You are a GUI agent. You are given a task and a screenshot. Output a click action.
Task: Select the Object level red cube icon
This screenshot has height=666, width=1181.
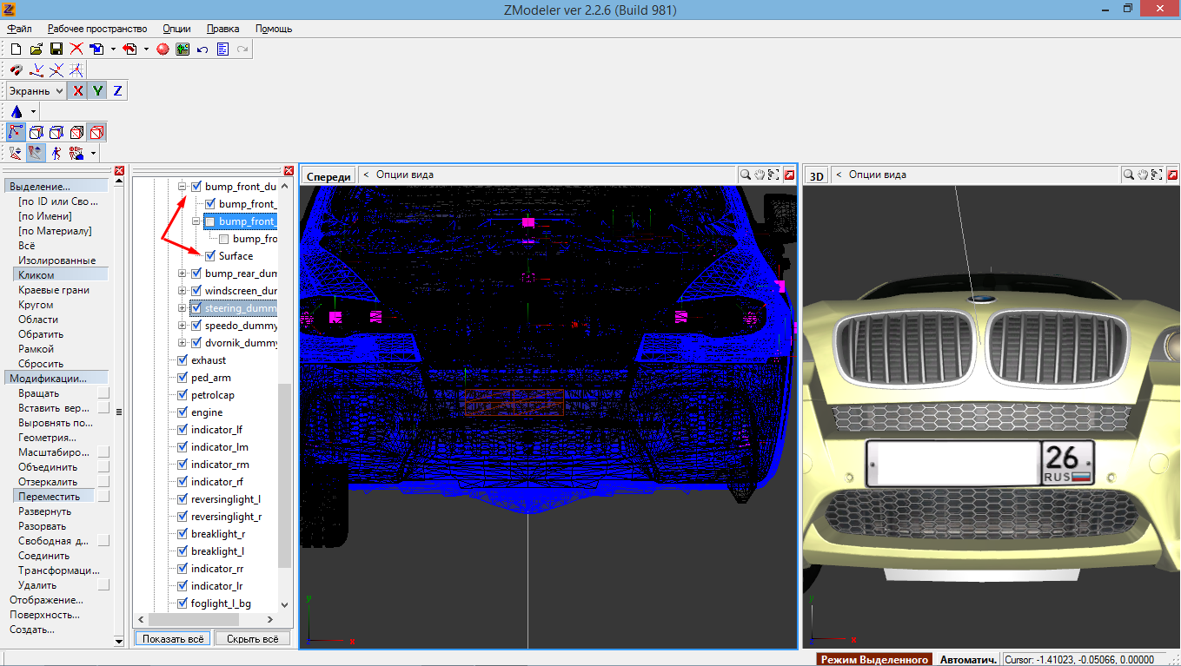[97, 133]
